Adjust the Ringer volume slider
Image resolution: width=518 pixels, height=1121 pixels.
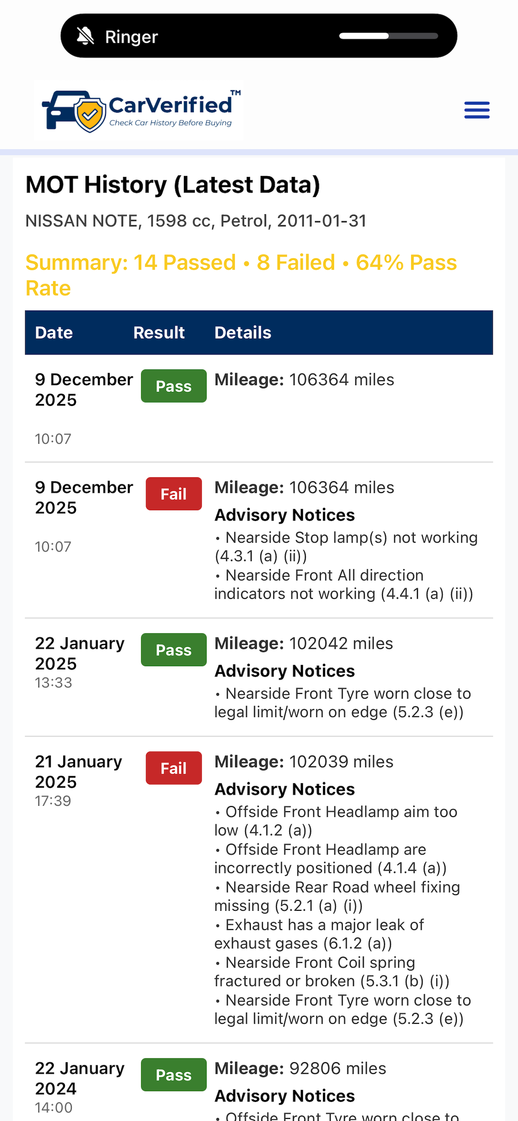coord(388,36)
